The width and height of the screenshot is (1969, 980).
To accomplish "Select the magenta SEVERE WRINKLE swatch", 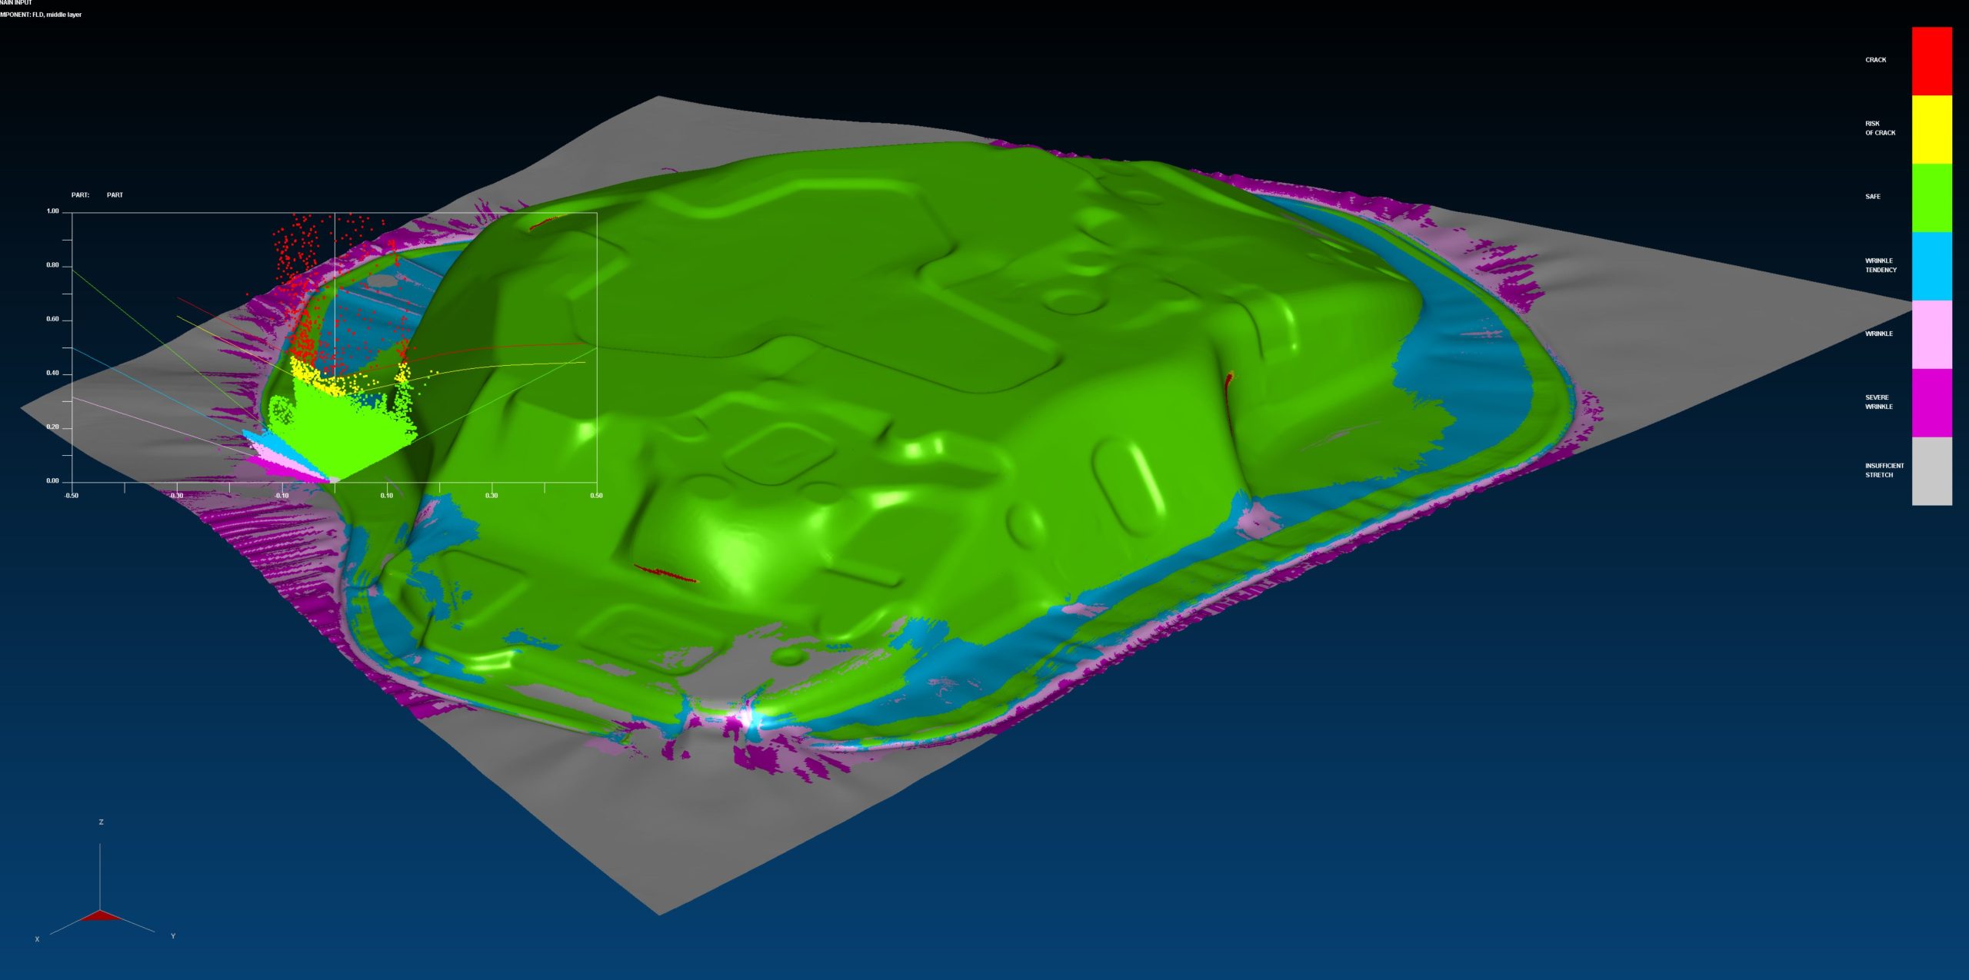I will coord(1931,403).
